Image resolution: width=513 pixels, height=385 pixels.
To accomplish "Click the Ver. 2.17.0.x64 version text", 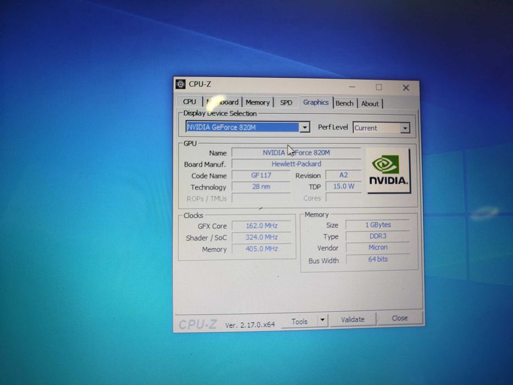I will point(250,324).
